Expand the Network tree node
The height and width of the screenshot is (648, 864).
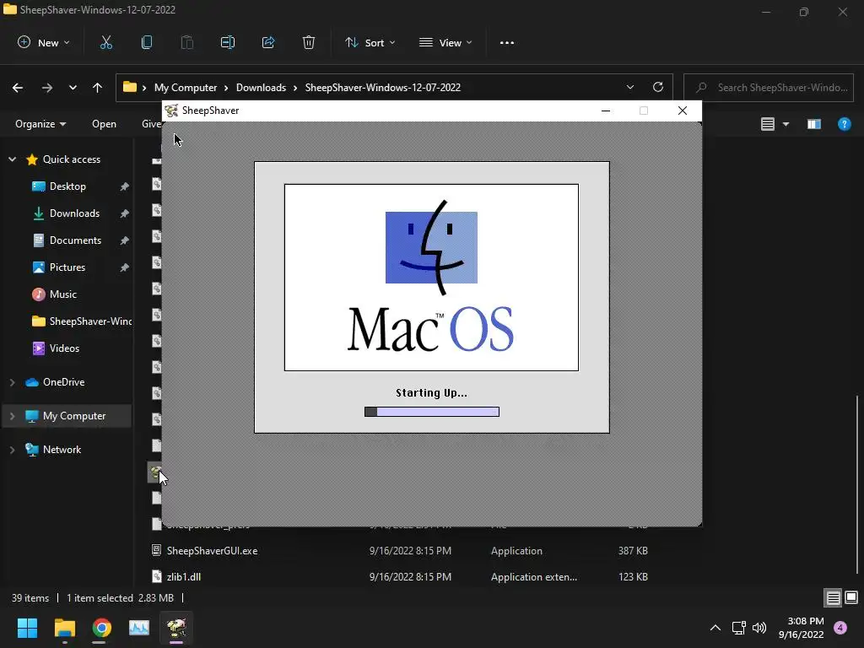[12, 450]
